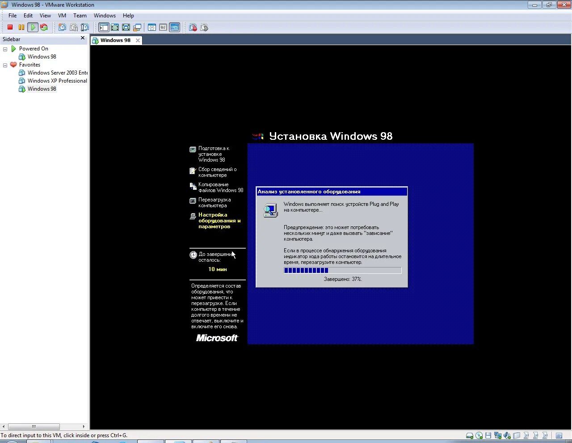This screenshot has width=572, height=443.
Task: Hide the Sidebar panel with its arrow
Action: [82, 38]
